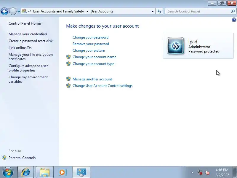The width and height of the screenshot is (237, 178).
Task: Open Windows Media Player from taskbar
Action: pyautogui.click(x=62, y=172)
